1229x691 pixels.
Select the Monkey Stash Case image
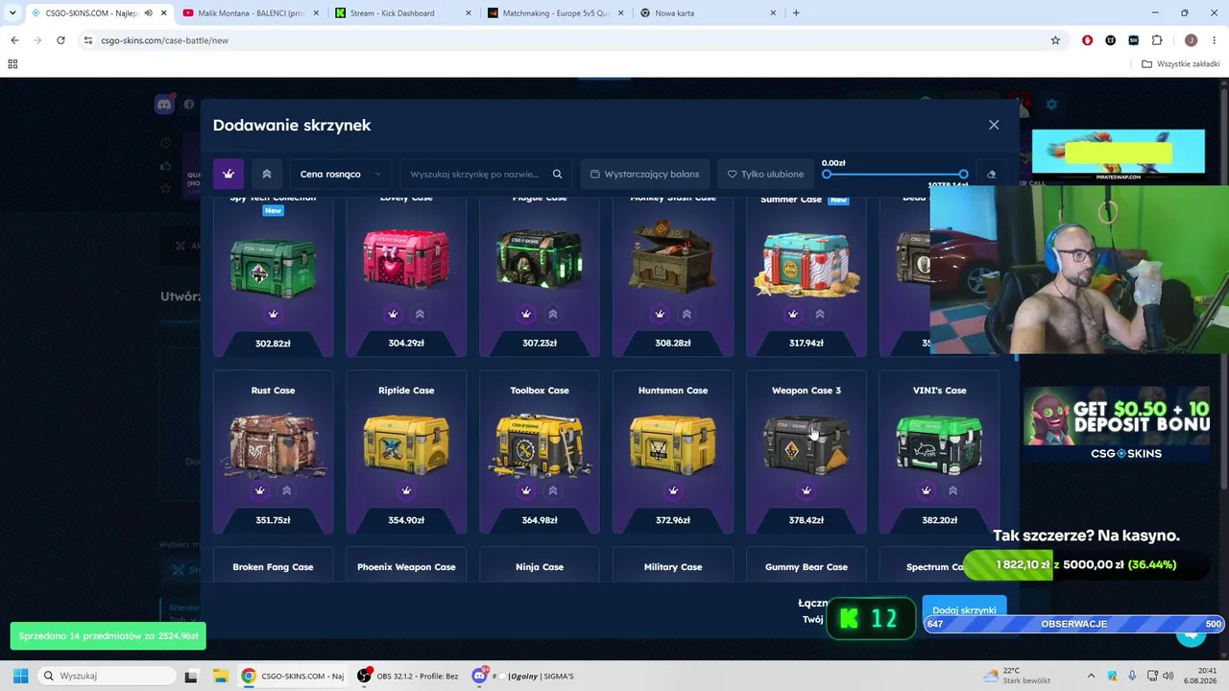click(673, 256)
